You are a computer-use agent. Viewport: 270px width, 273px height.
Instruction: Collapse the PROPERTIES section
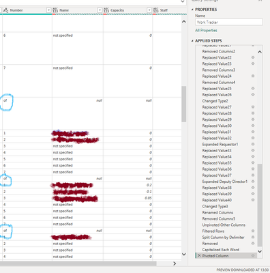click(192, 10)
